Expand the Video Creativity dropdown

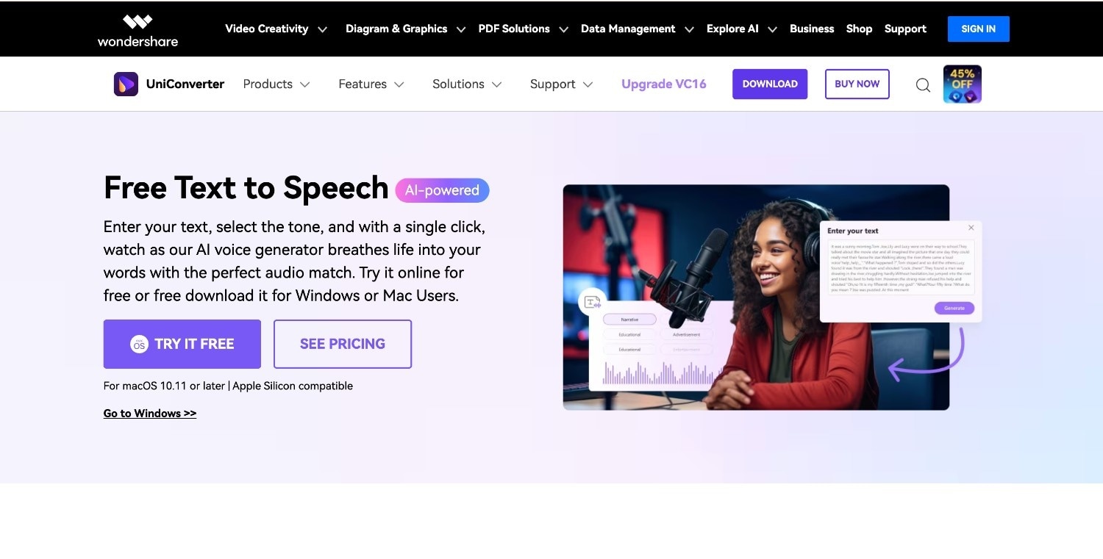pos(276,29)
